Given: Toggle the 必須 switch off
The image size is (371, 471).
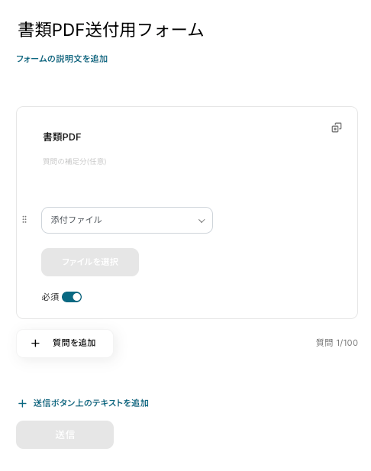Looking at the screenshot, I should [x=72, y=297].
